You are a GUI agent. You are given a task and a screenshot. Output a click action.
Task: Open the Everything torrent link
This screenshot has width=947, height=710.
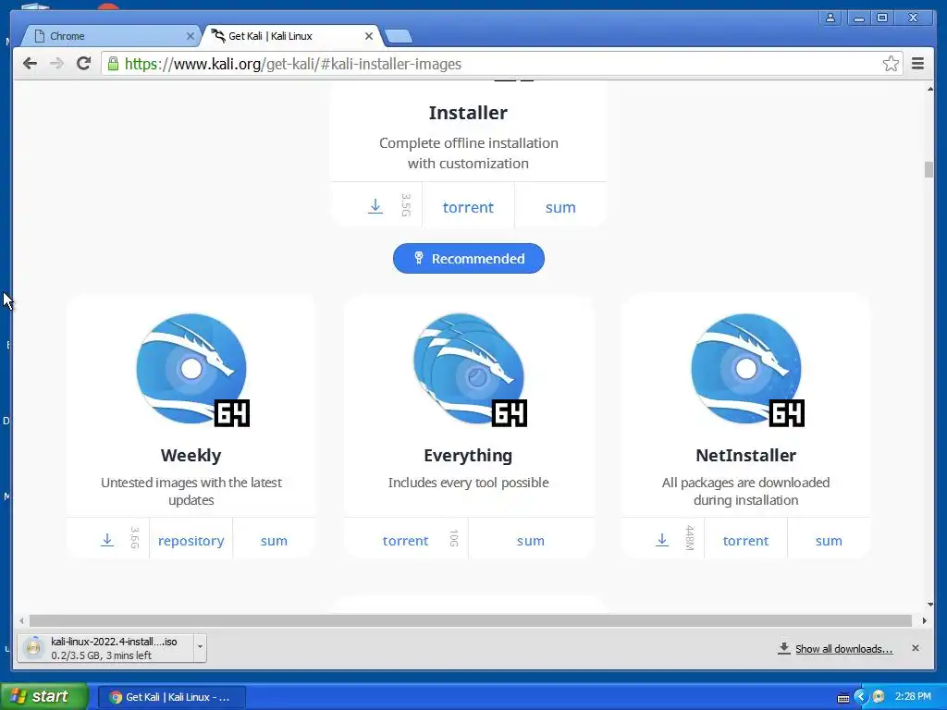pos(405,540)
